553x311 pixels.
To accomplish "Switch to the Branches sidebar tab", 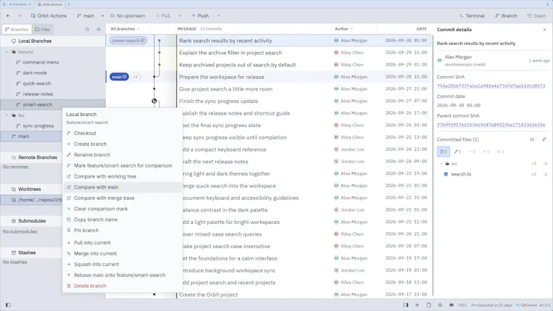I will pyautogui.click(x=17, y=29).
